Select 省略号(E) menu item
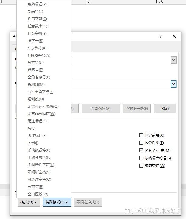 click(35, 70)
